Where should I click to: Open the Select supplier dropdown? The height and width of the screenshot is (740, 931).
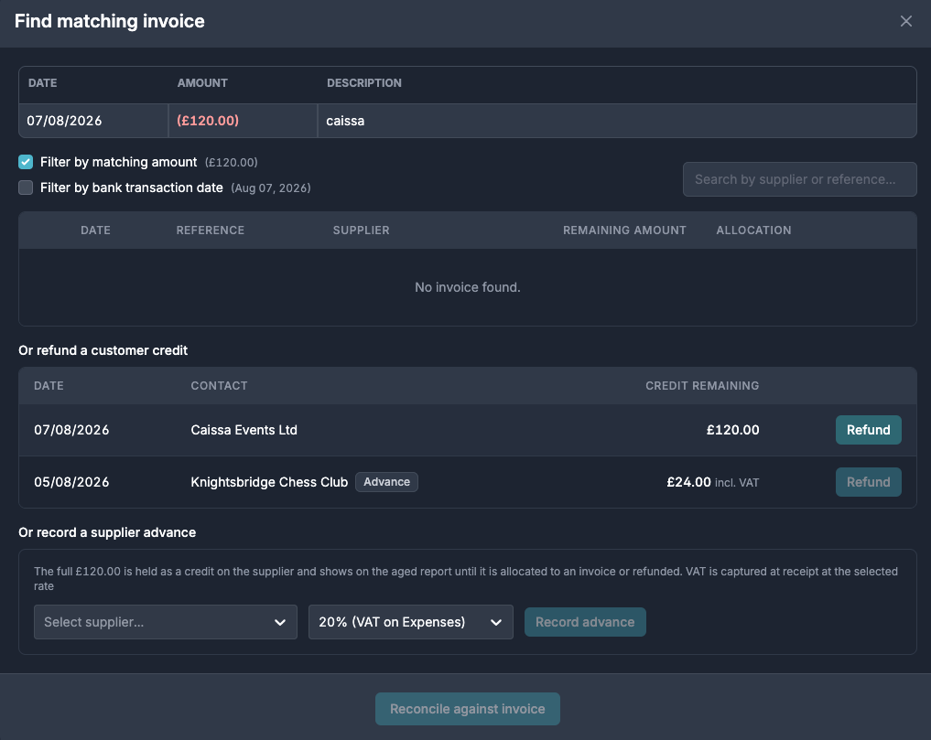165,622
